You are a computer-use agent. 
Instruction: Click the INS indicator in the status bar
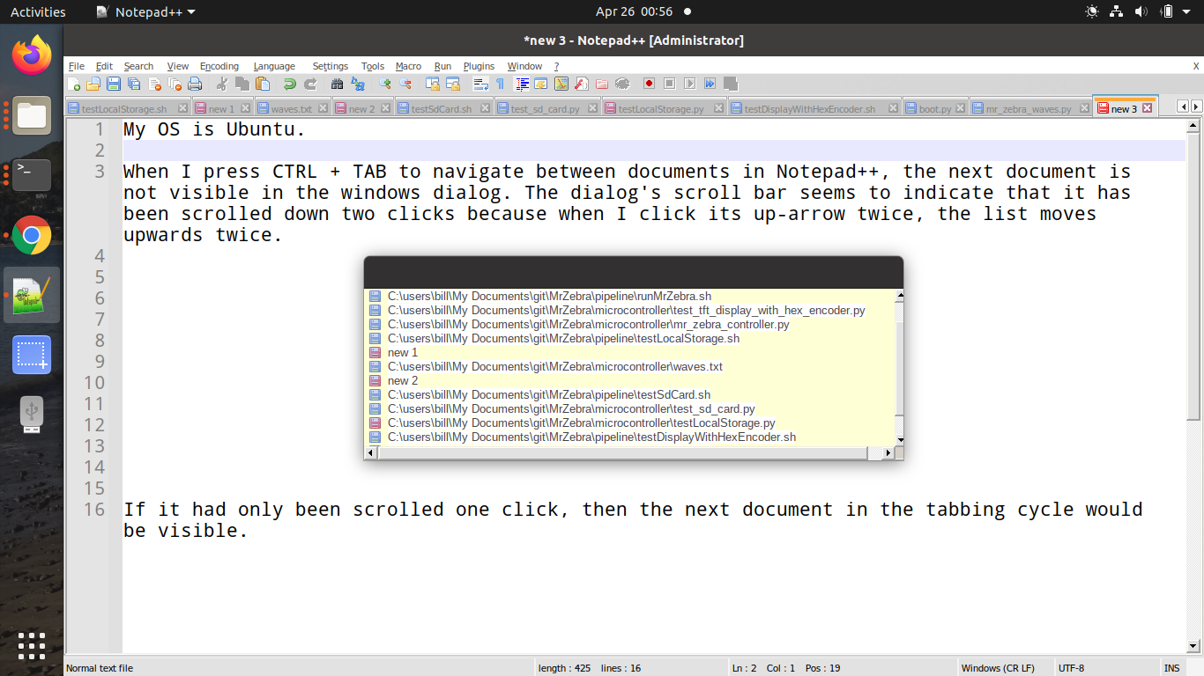(x=1171, y=668)
